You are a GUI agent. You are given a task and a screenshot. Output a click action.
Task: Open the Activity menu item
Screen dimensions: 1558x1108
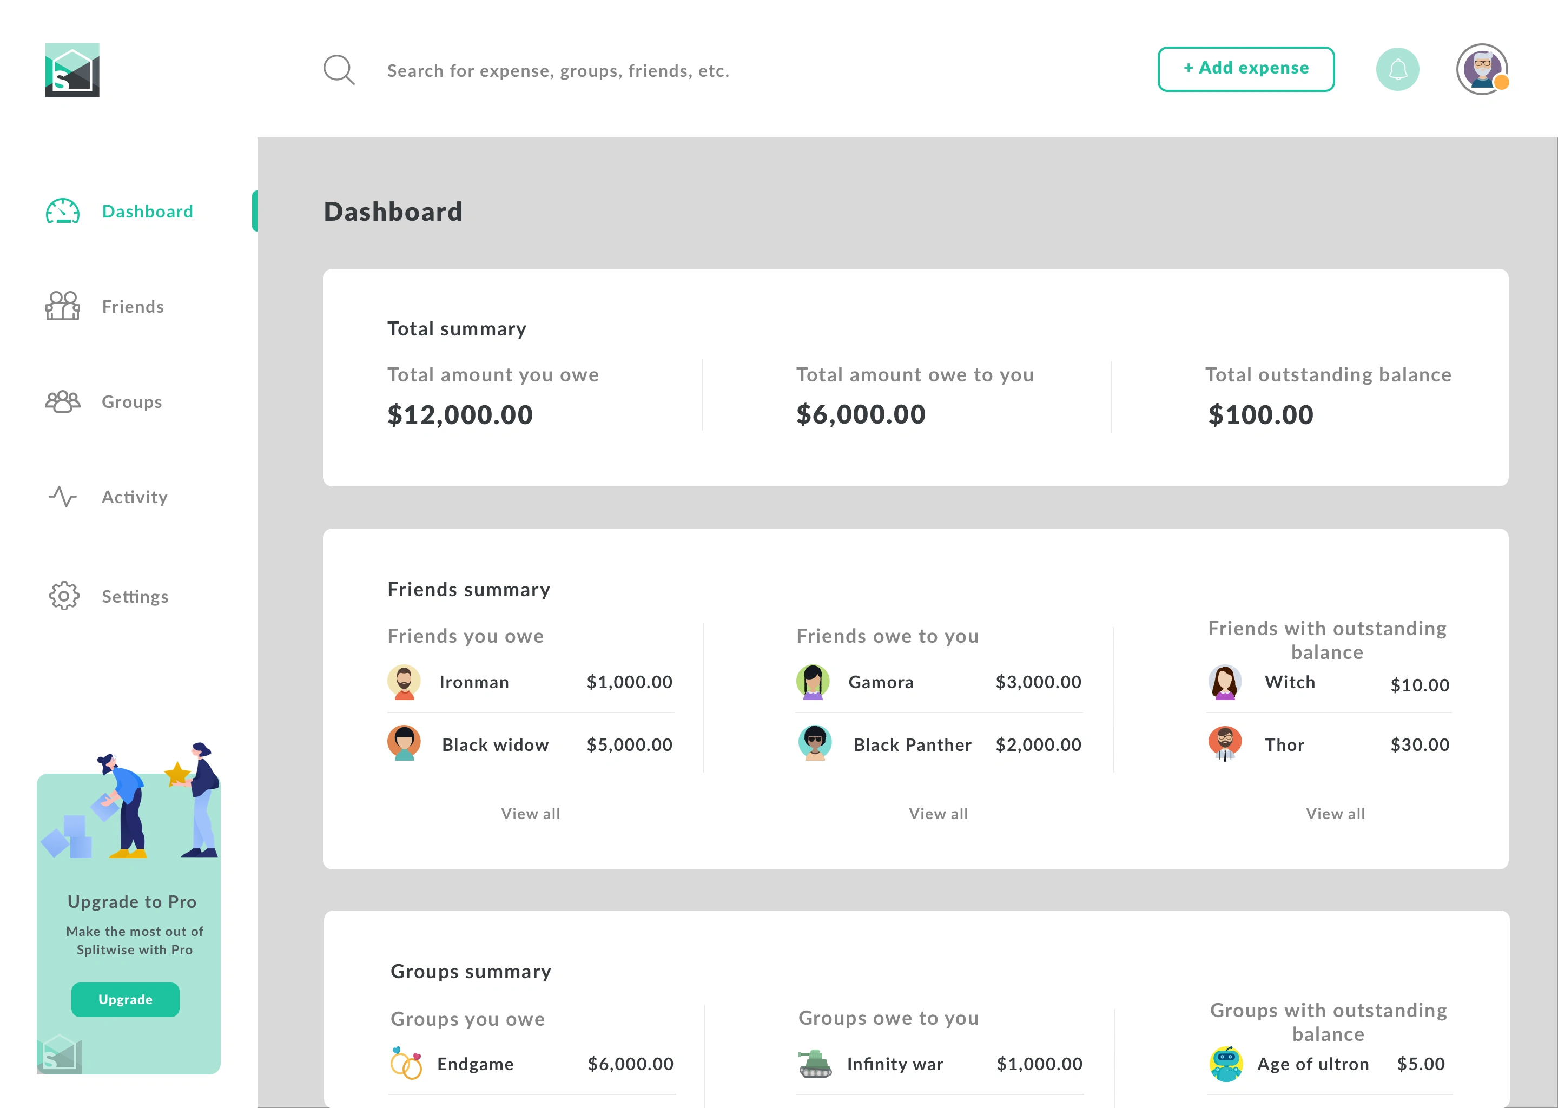134,497
